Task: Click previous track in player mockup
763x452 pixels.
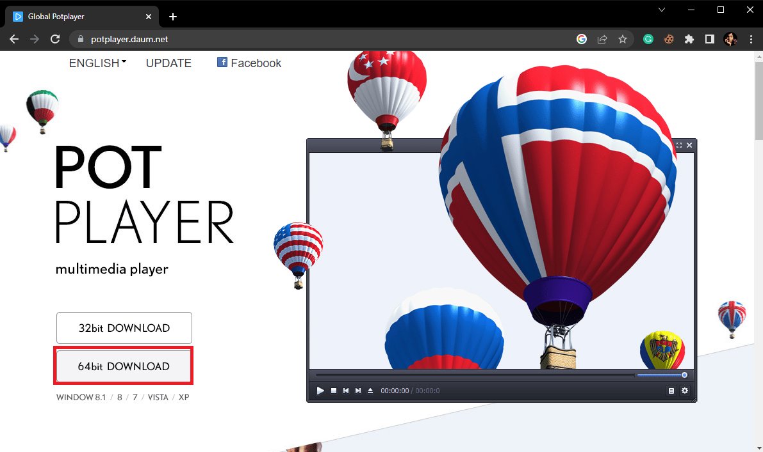Action: tap(346, 391)
